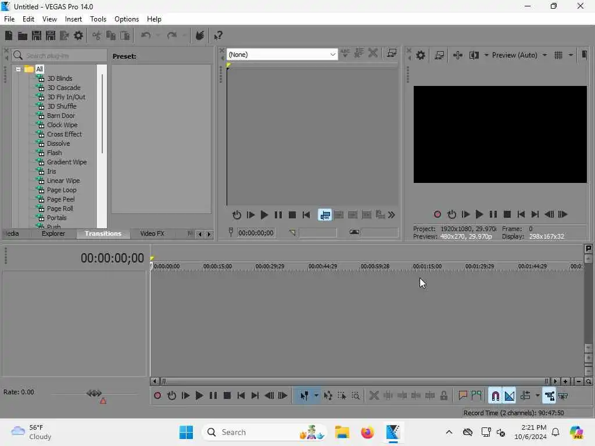Image resolution: width=595 pixels, height=446 pixels.
Task: Open Normal Edit tool dropdown arrow
Action: coord(316,396)
